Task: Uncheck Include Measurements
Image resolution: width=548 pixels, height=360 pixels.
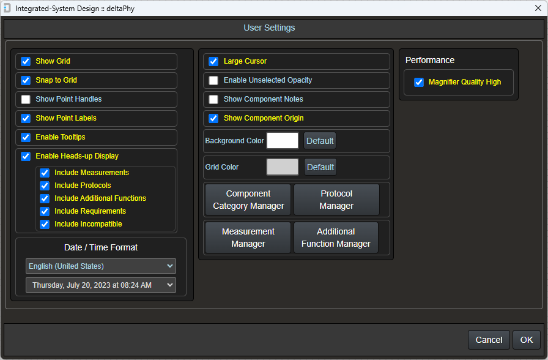Action: (44, 173)
